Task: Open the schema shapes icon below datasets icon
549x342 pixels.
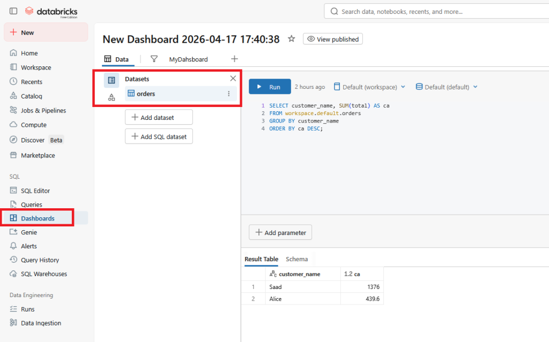Action: point(112,97)
